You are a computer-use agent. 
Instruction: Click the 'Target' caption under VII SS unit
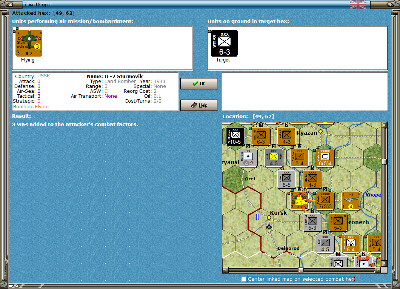[x=223, y=60]
